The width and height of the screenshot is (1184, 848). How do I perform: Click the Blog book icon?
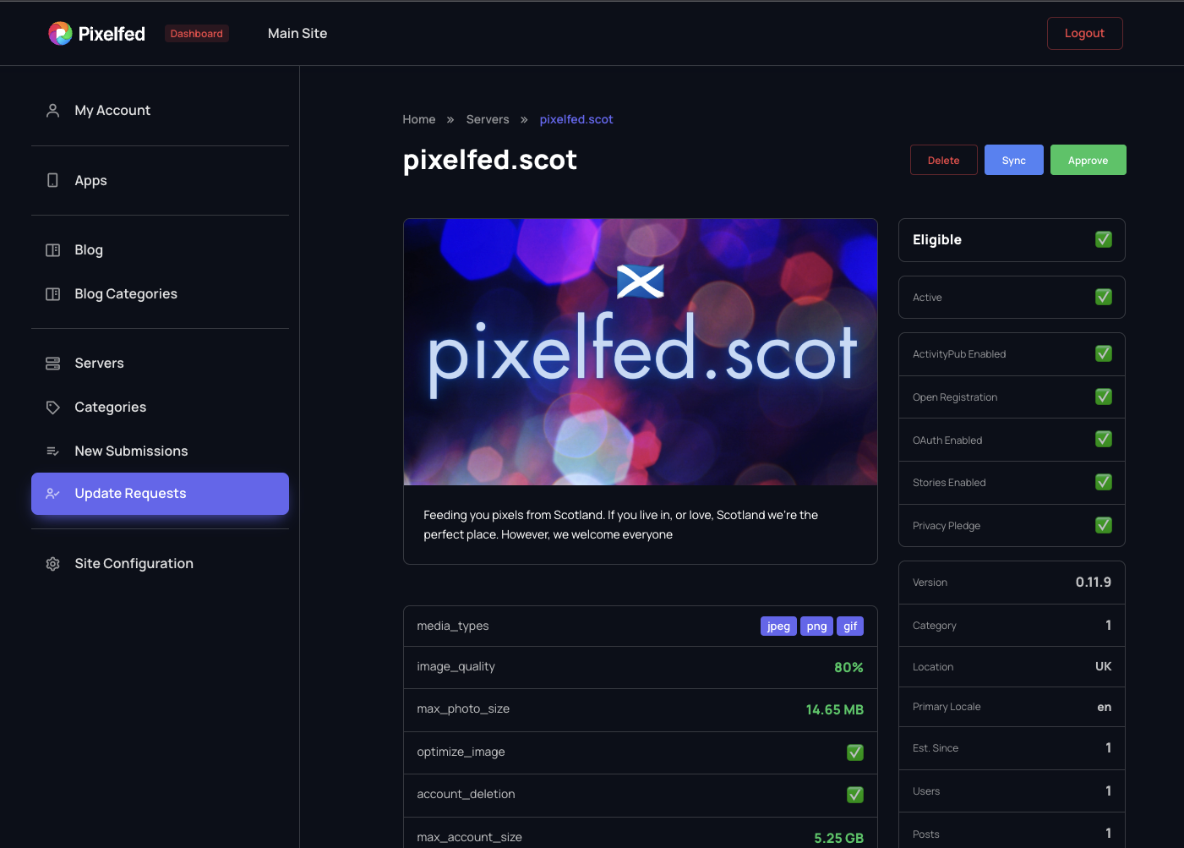(52, 250)
